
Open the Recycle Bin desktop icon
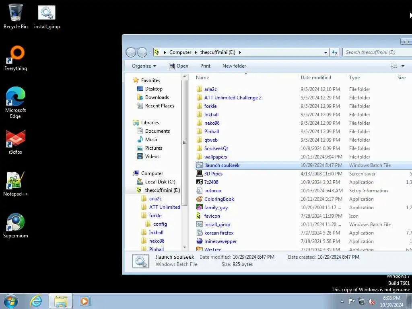[x=16, y=16]
